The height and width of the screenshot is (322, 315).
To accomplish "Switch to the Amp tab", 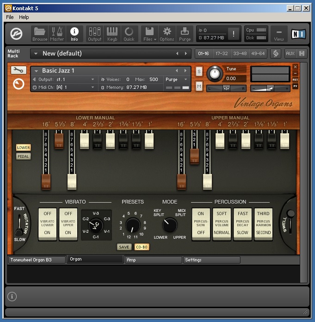I will pos(153,260).
